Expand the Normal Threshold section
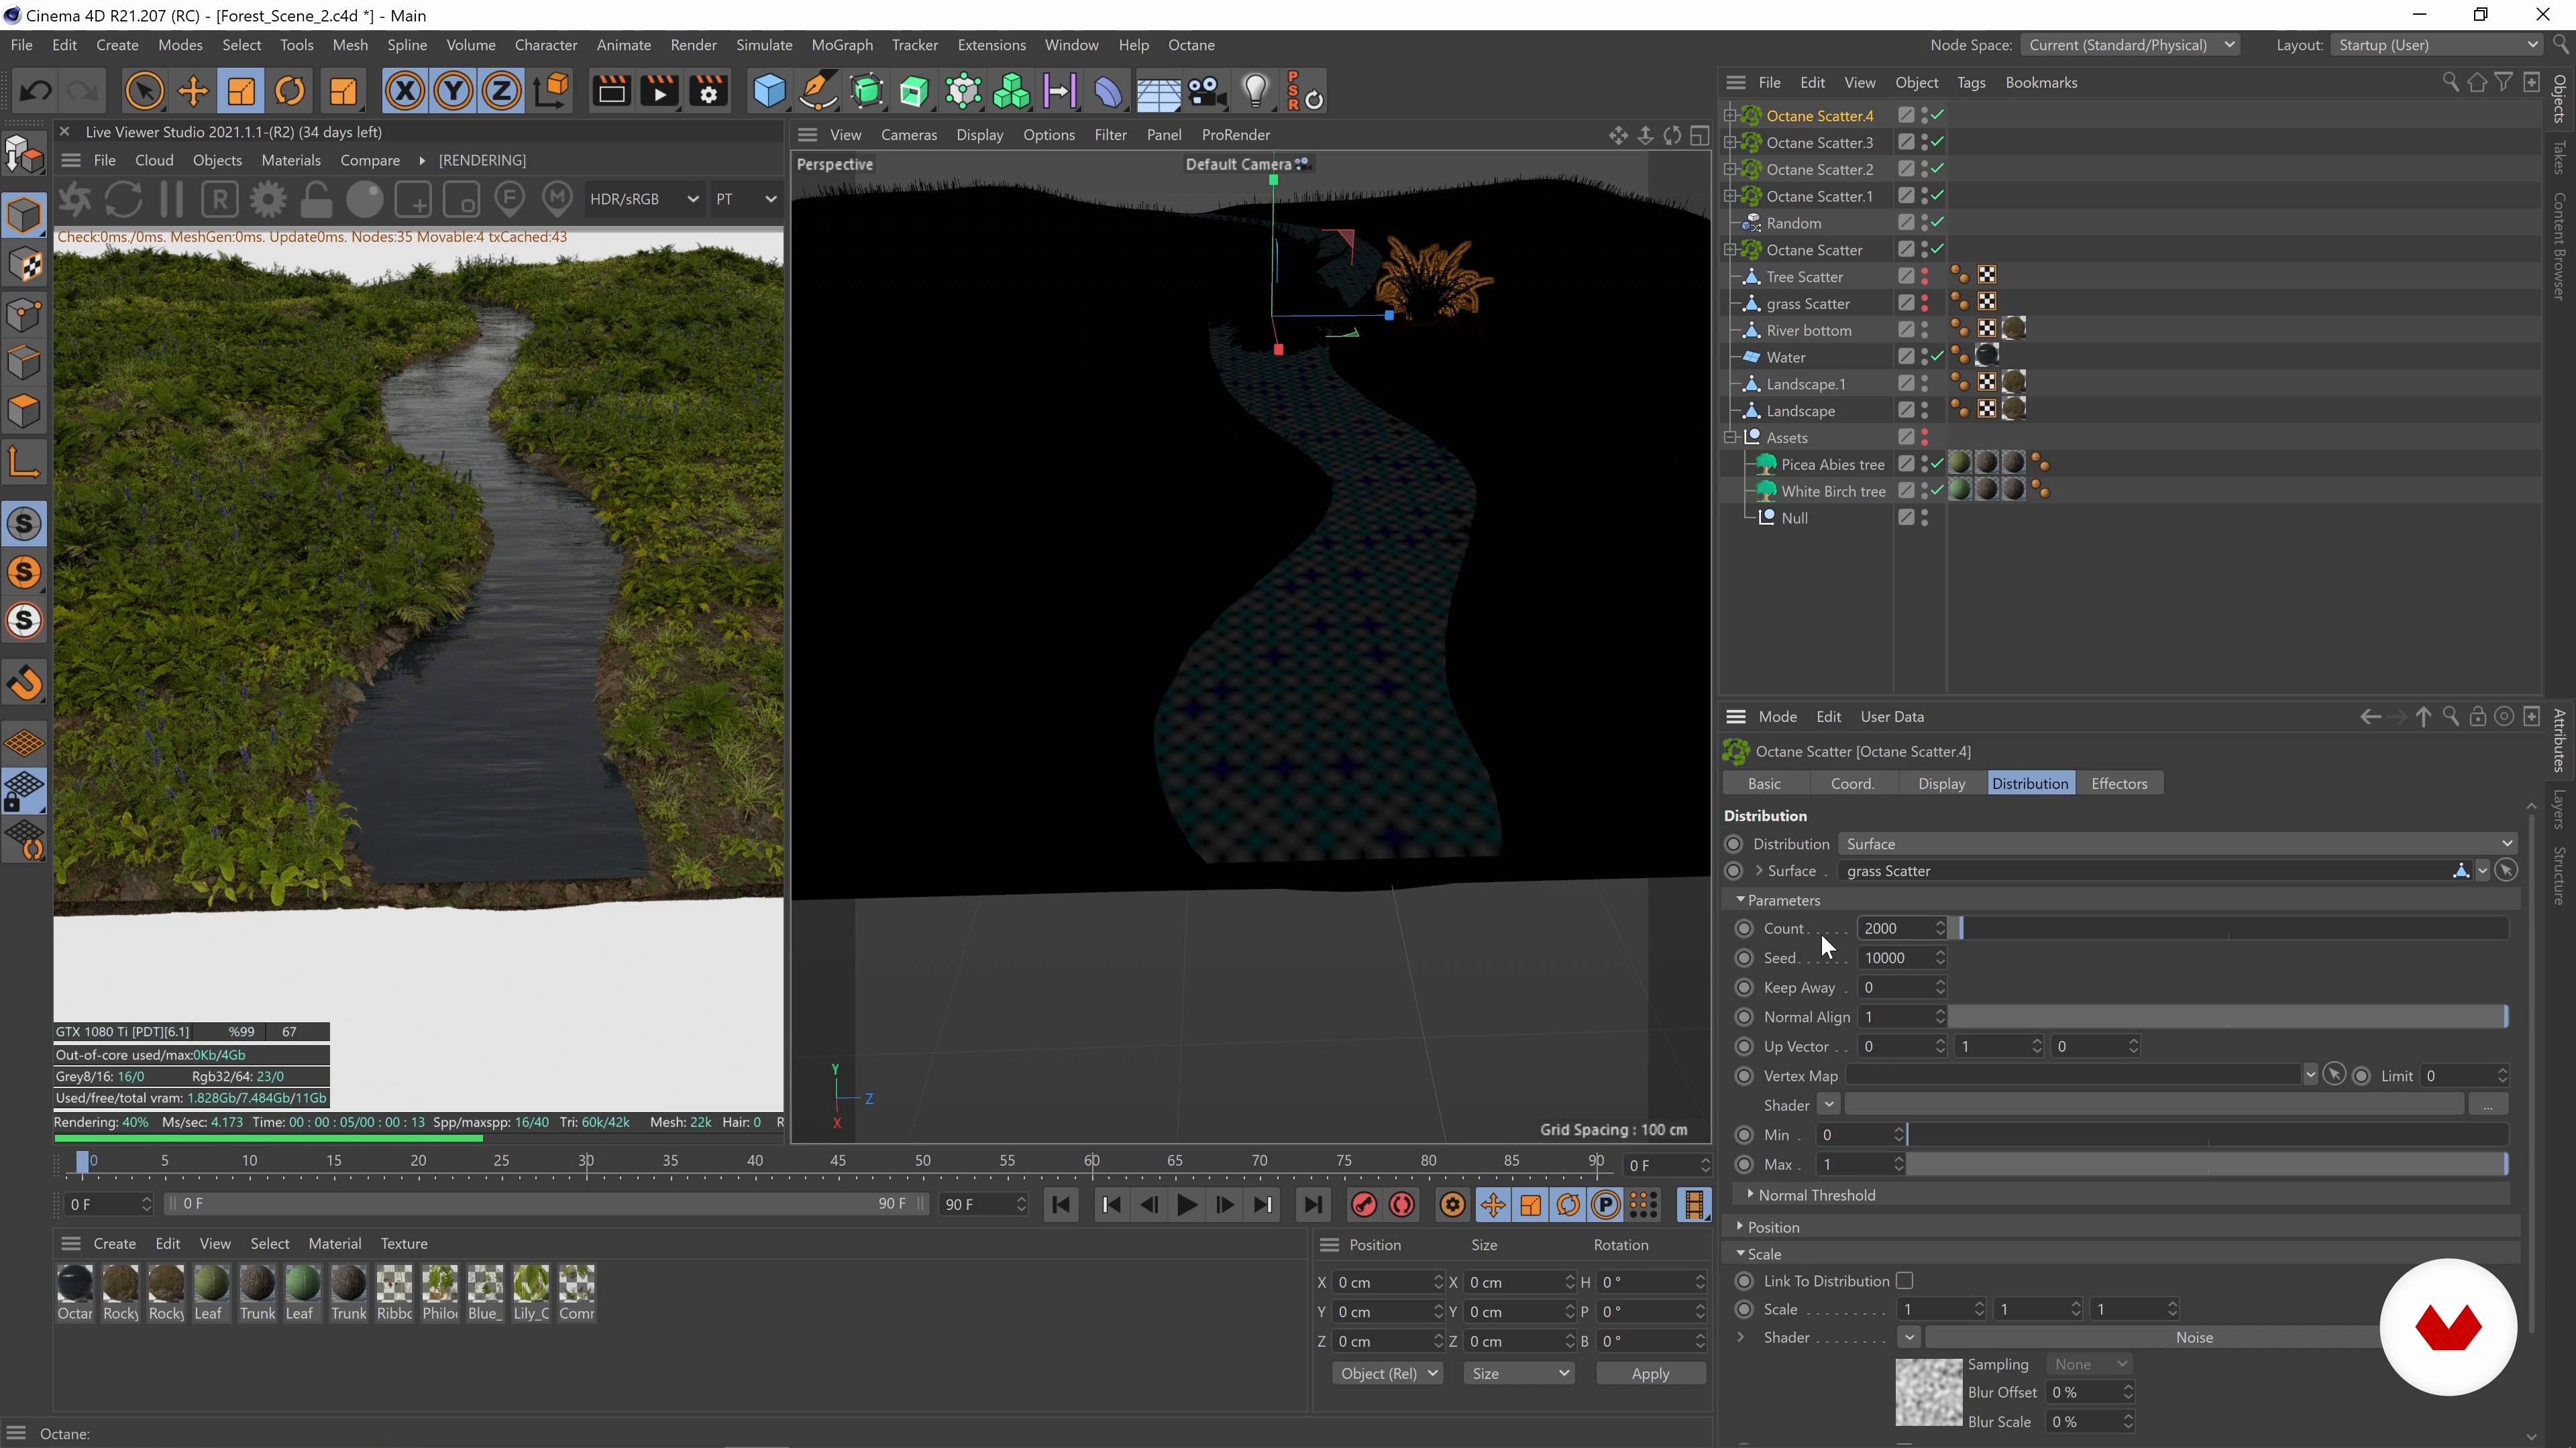The width and height of the screenshot is (2576, 1448). [x=1749, y=1195]
